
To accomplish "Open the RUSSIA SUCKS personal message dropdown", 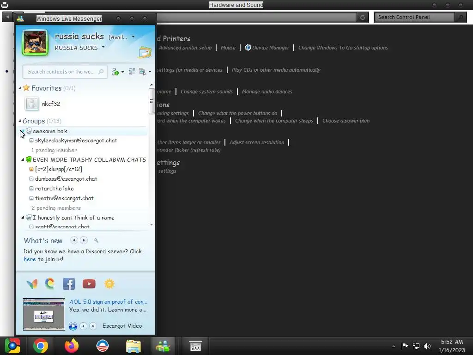I will tap(103, 47).
